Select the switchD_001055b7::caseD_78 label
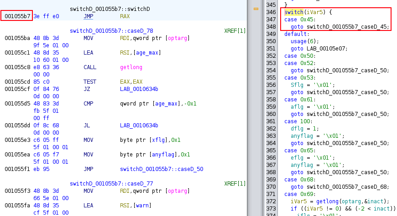Image resolution: width=397 pixels, height=216 pixels. click(x=111, y=31)
